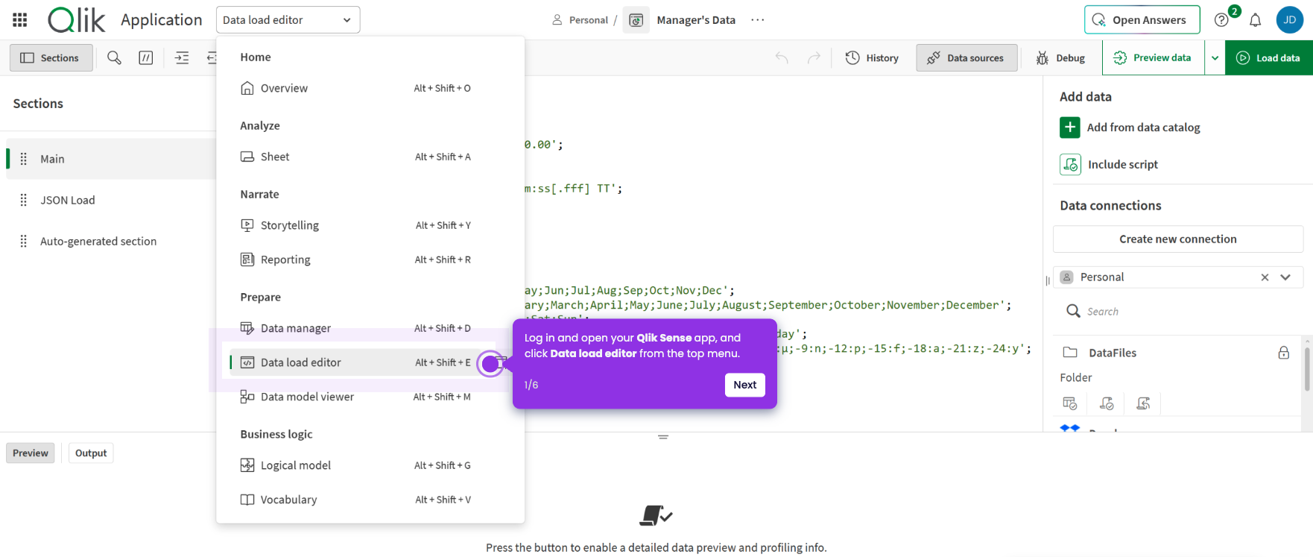Click the drag handle of Main section
Image resolution: width=1313 pixels, height=557 pixels.
(23, 159)
